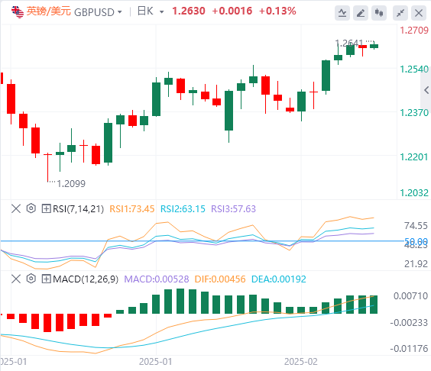Screen dimensions: 431x371
Task: Open the GBPUSD symbol dropdown
Action: tap(98, 12)
